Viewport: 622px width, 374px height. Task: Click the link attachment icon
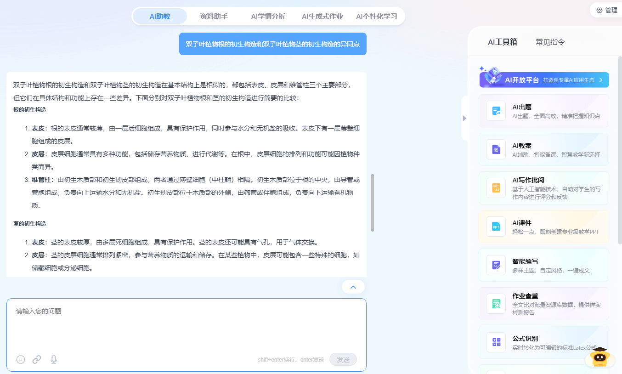click(x=37, y=359)
